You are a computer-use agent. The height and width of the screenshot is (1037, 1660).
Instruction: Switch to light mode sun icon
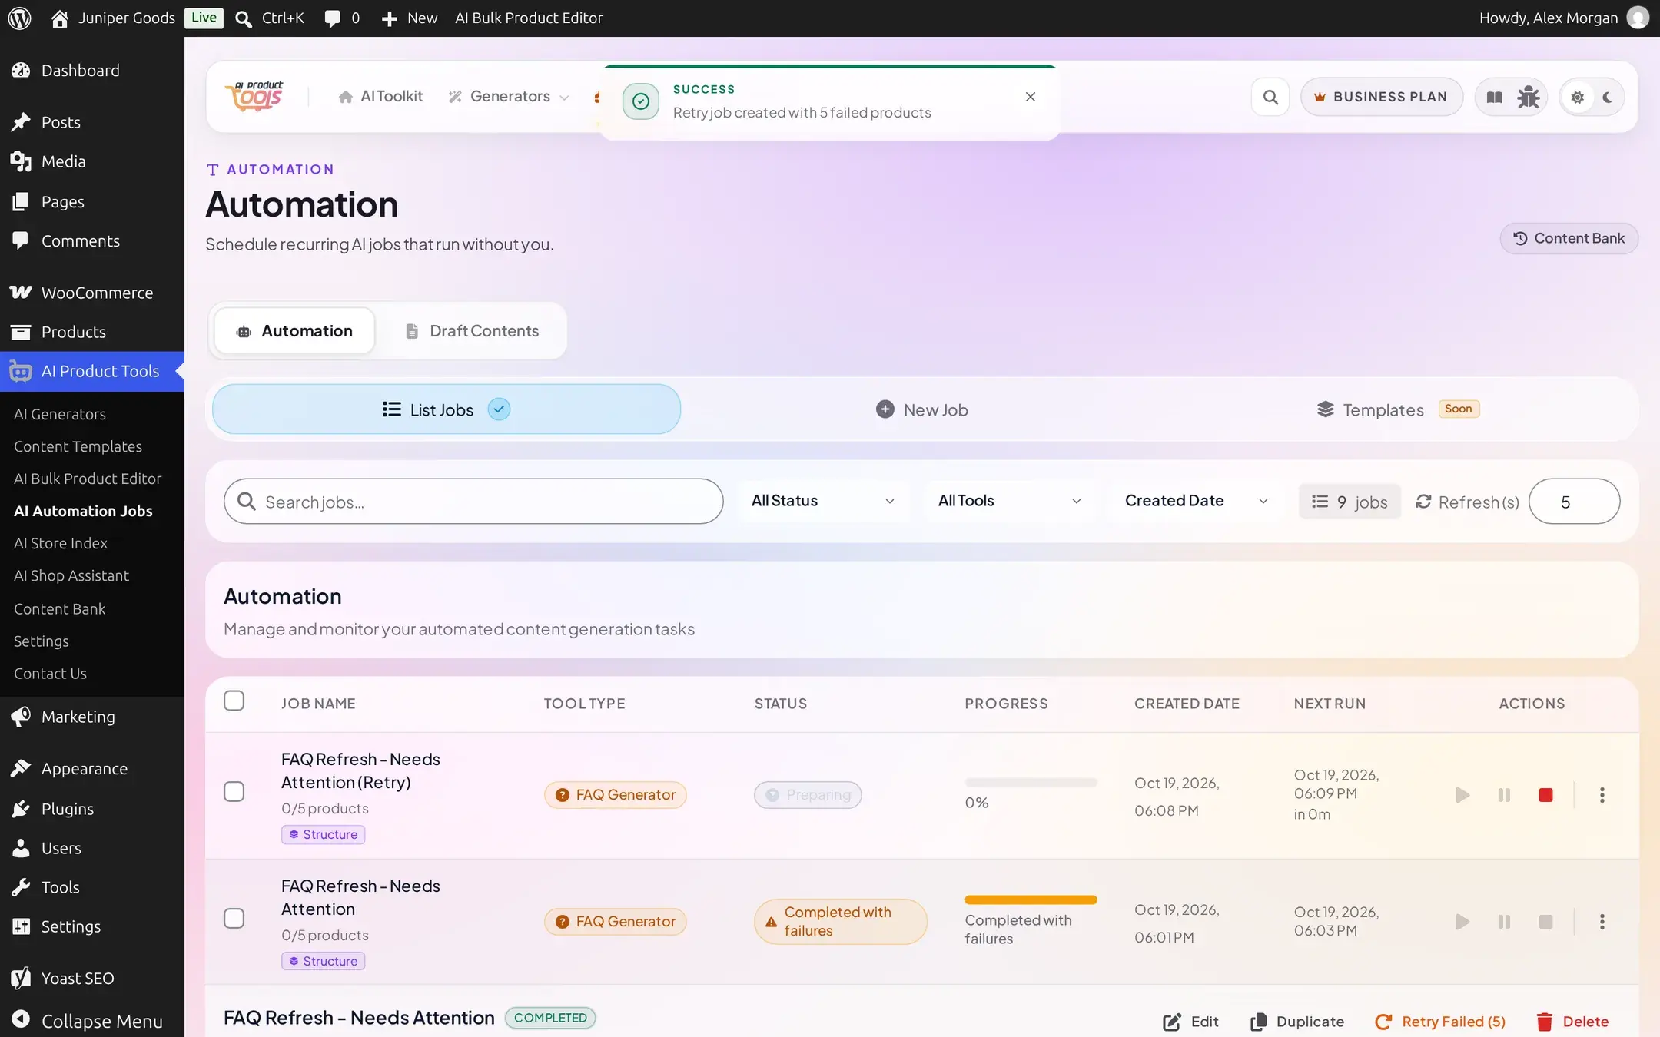click(x=1577, y=98)
